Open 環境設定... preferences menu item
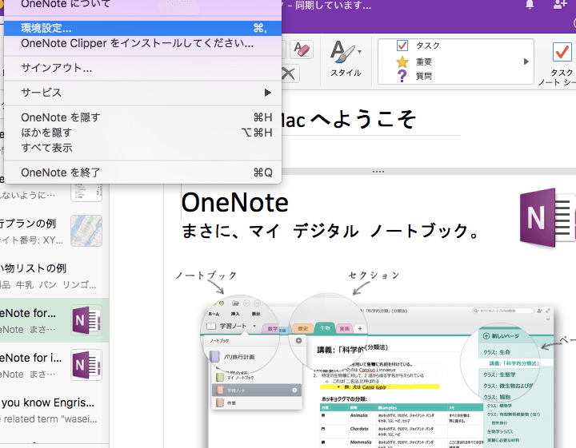576x448 pixels. tap(142, 28)
